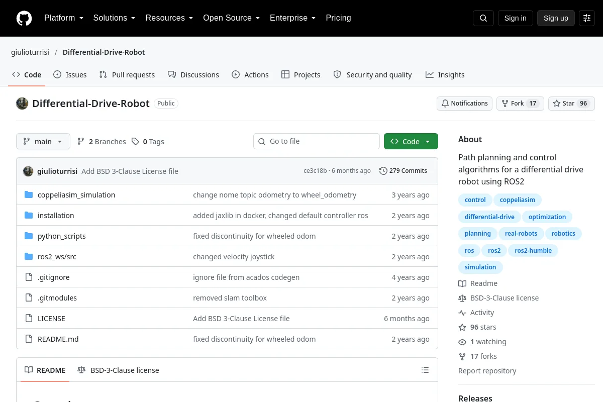Switch to BSD-3-Clause license tab in README panel

pos(118,370)
